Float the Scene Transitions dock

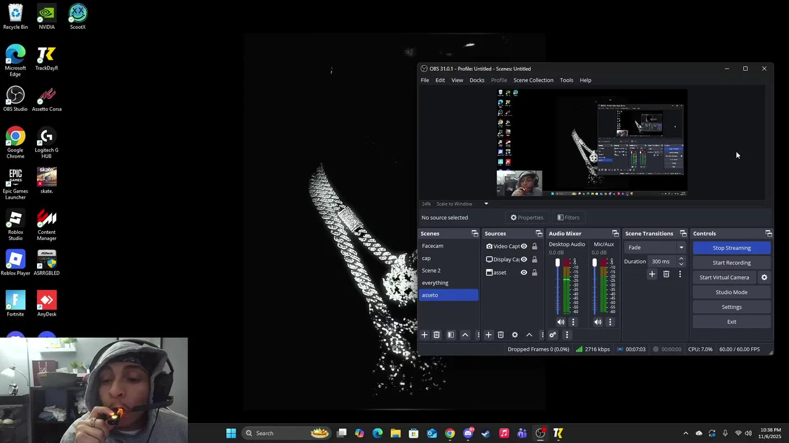(683, 234)
